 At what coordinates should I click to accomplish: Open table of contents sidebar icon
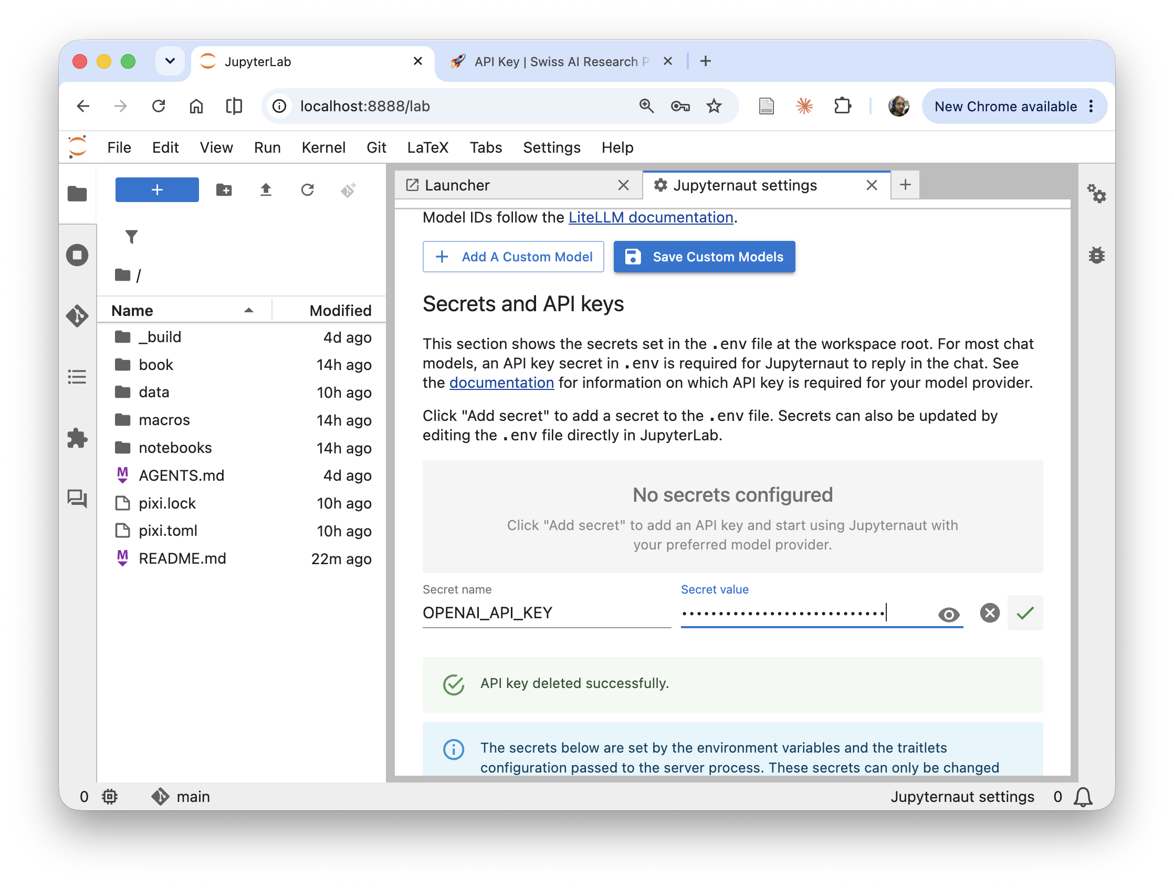tap(77, 377)
